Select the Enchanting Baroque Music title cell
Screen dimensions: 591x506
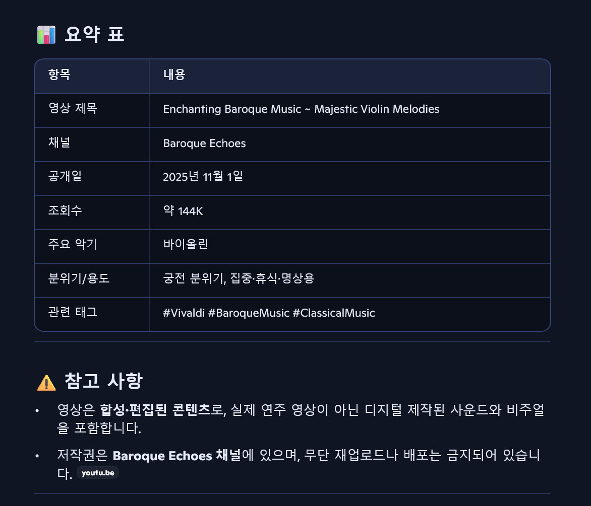click(301, 109)
